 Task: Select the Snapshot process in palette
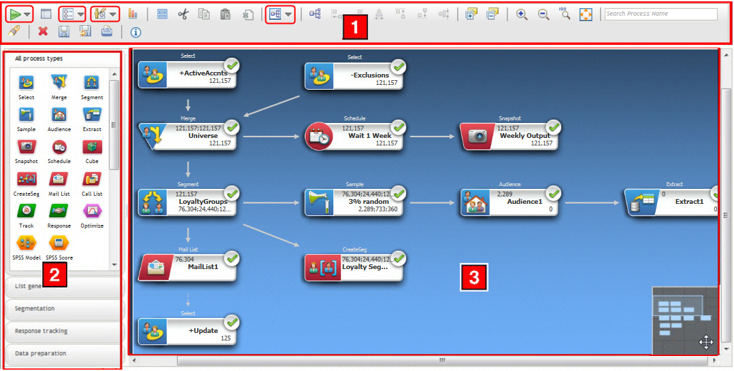pos(27,151)
